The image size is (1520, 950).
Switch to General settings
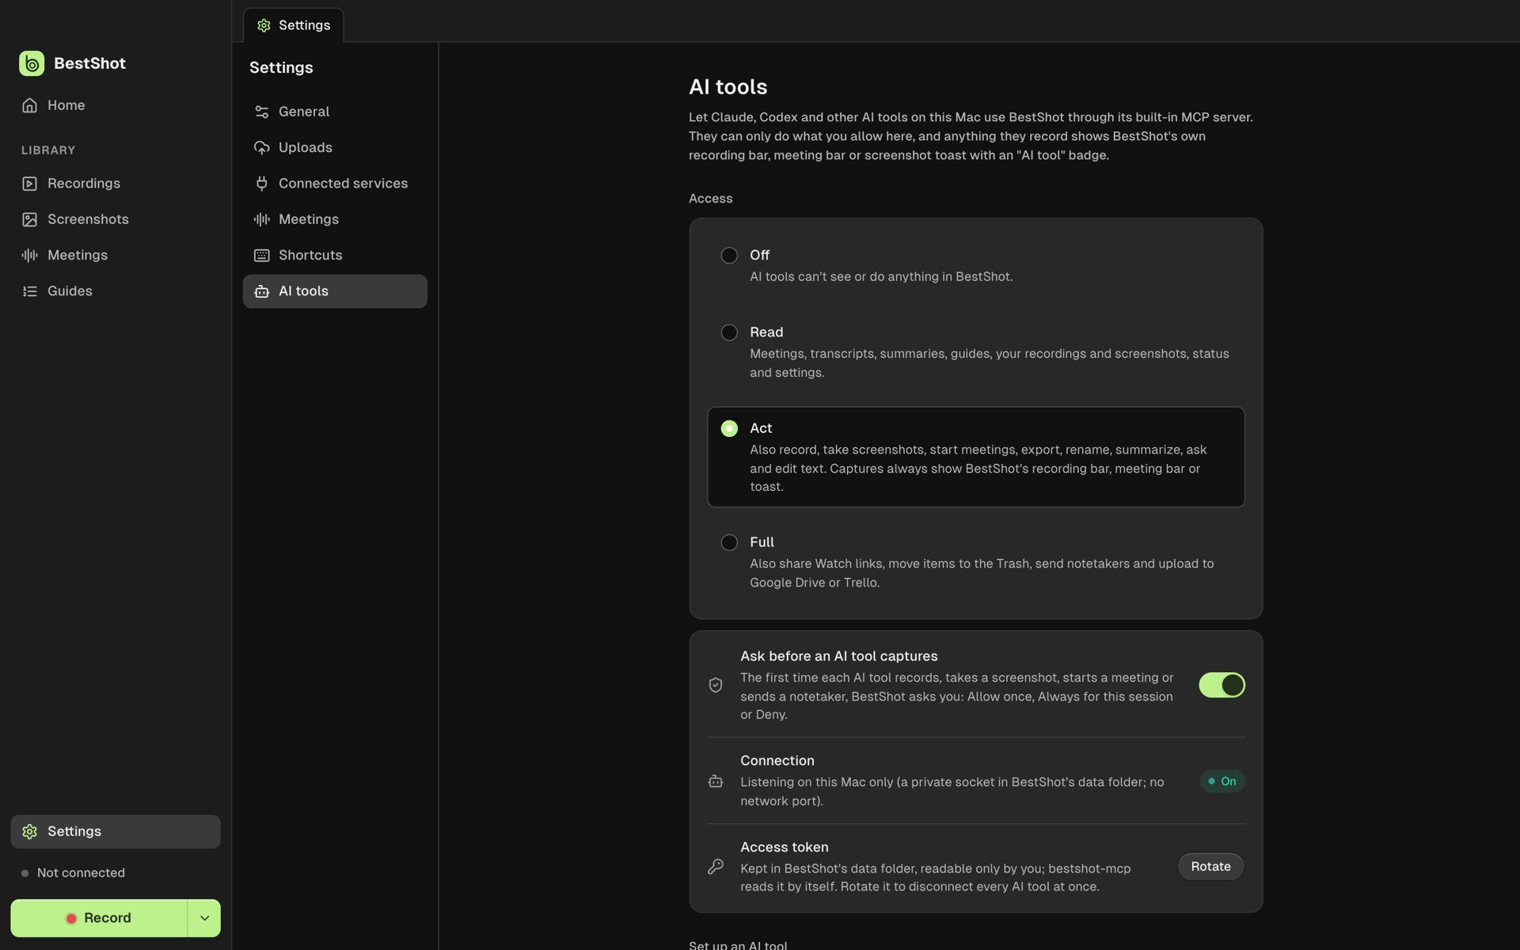coord(335,112)
